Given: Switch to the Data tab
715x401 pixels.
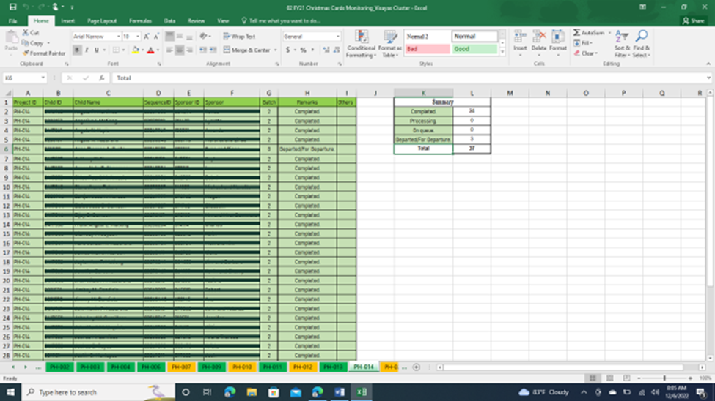Looking at the screenshot, I should 169,21.
